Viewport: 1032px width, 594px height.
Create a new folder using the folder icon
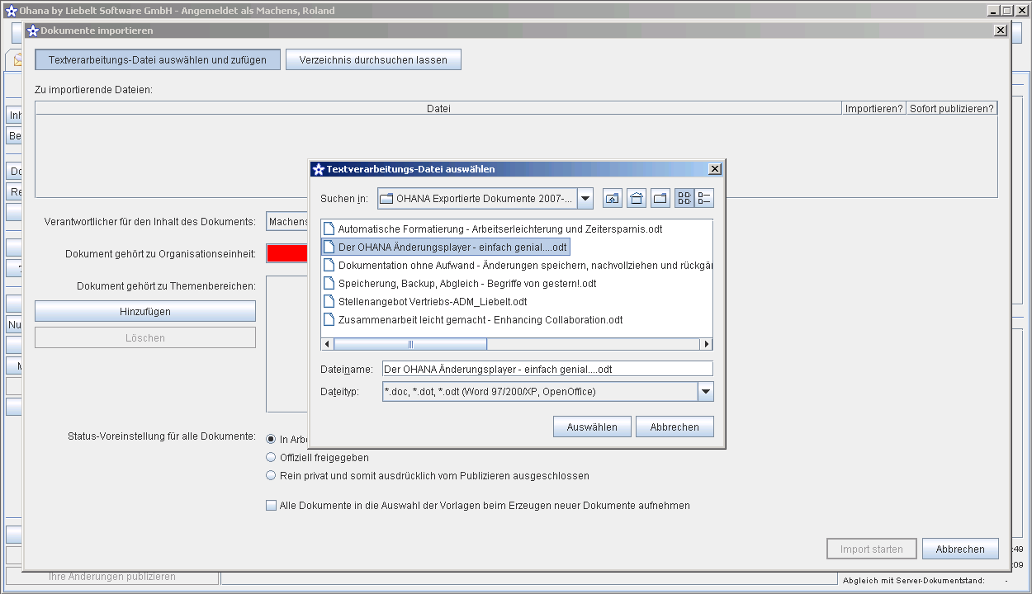coord(660,198)
